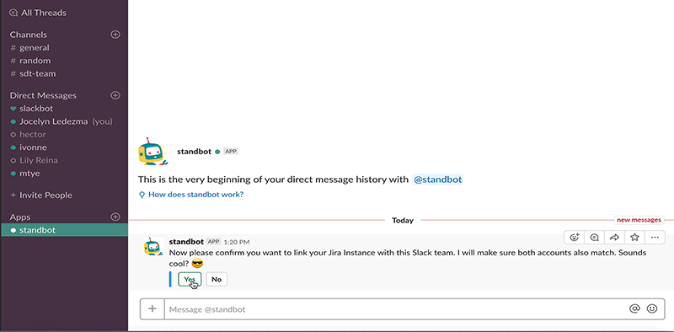Click the plus attach button in message box
This screenshot has height=332, width=674.
pyautogui.click(x=152, y=308)
